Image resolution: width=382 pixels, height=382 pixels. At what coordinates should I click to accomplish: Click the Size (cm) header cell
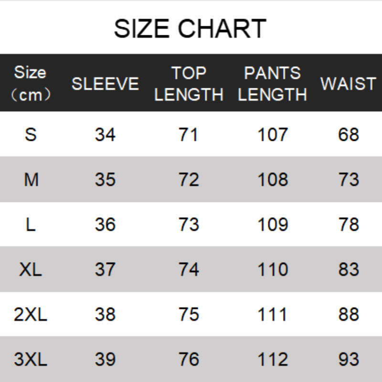(31, 84)
